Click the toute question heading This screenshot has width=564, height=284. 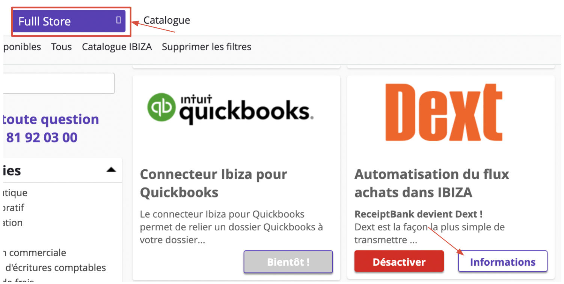51,120
